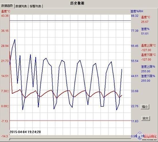Image resolution: width=158 pixels, height=142 pixels.
Task: Click the 温度°C axis title at top left
Action: (6, 11)
